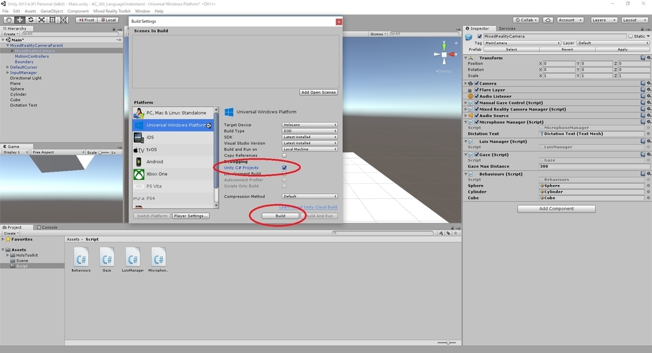Open the Build Type dropdown
The width and height of the screenshot is (652, 353).
(309, 131)
